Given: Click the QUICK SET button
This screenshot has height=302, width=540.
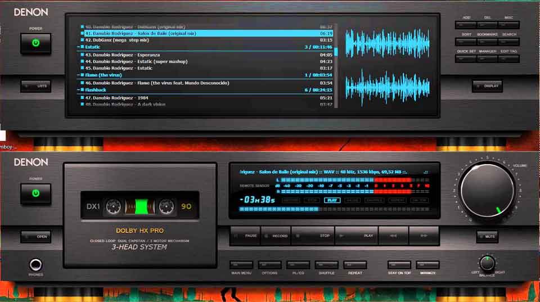Looking at the screenshot, I should (x=466, y=59).
